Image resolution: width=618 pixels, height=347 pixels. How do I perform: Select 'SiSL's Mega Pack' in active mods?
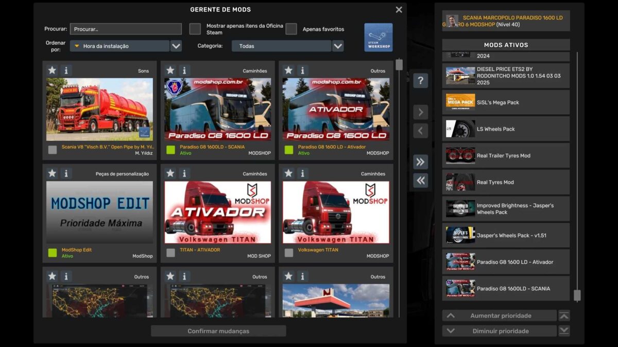coord(505,102)
